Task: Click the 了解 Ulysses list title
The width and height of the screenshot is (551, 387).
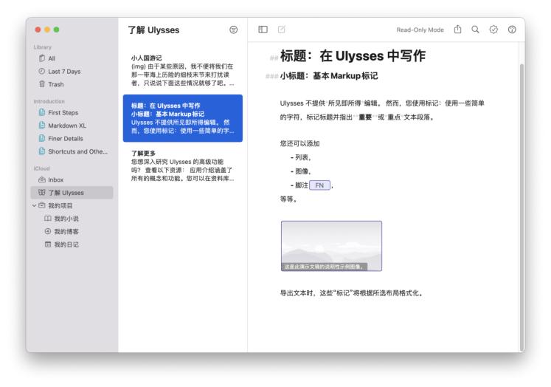Action: [x=153, y=30]
